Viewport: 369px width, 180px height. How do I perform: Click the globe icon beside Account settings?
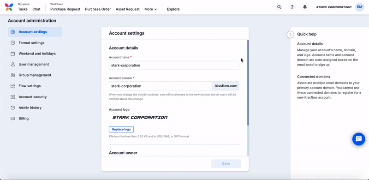13,32
